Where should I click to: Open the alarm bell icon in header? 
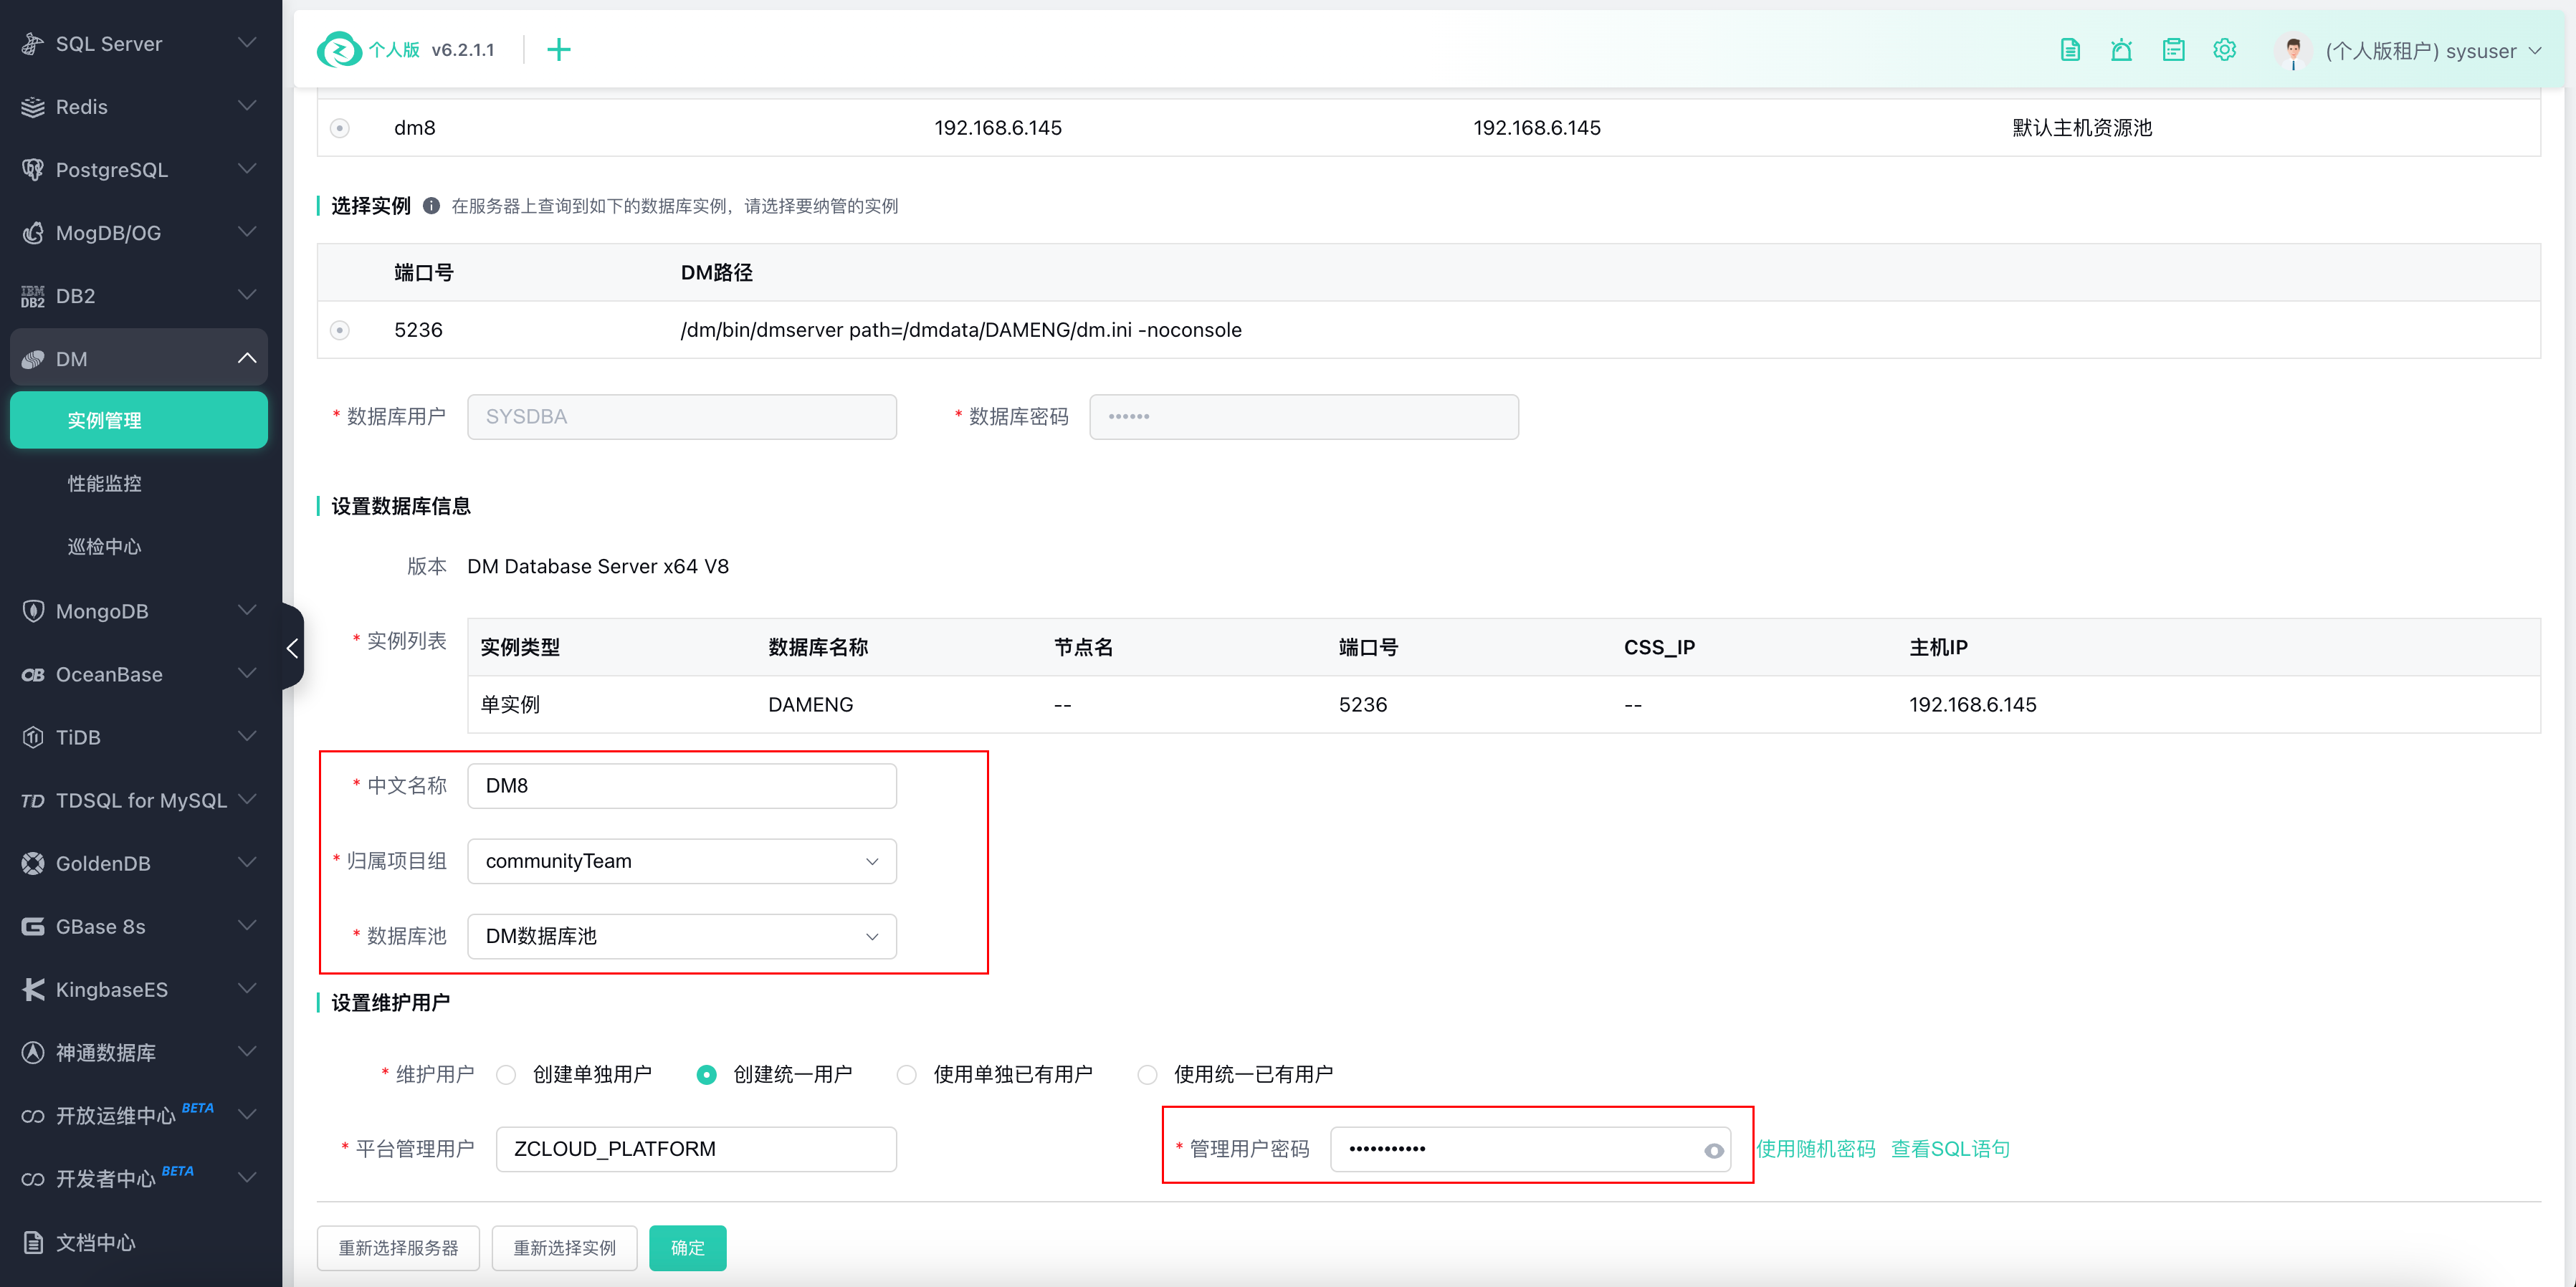click(2121, 50)
